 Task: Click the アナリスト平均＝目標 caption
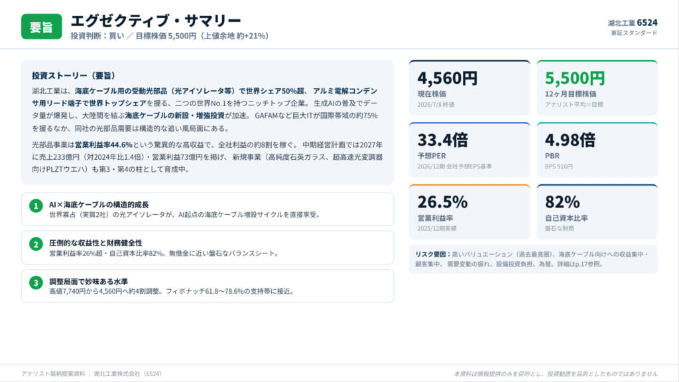tap(574, 104)
